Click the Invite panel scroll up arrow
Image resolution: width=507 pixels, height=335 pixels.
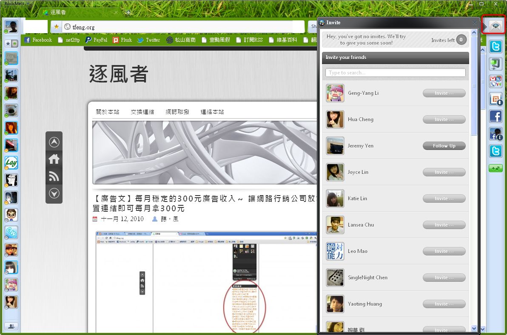click(474, 33)
